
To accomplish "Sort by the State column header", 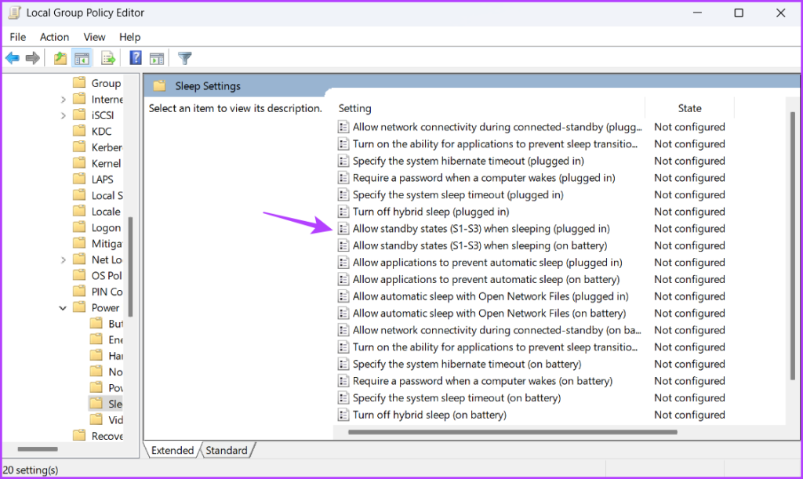I will [689, 108].
